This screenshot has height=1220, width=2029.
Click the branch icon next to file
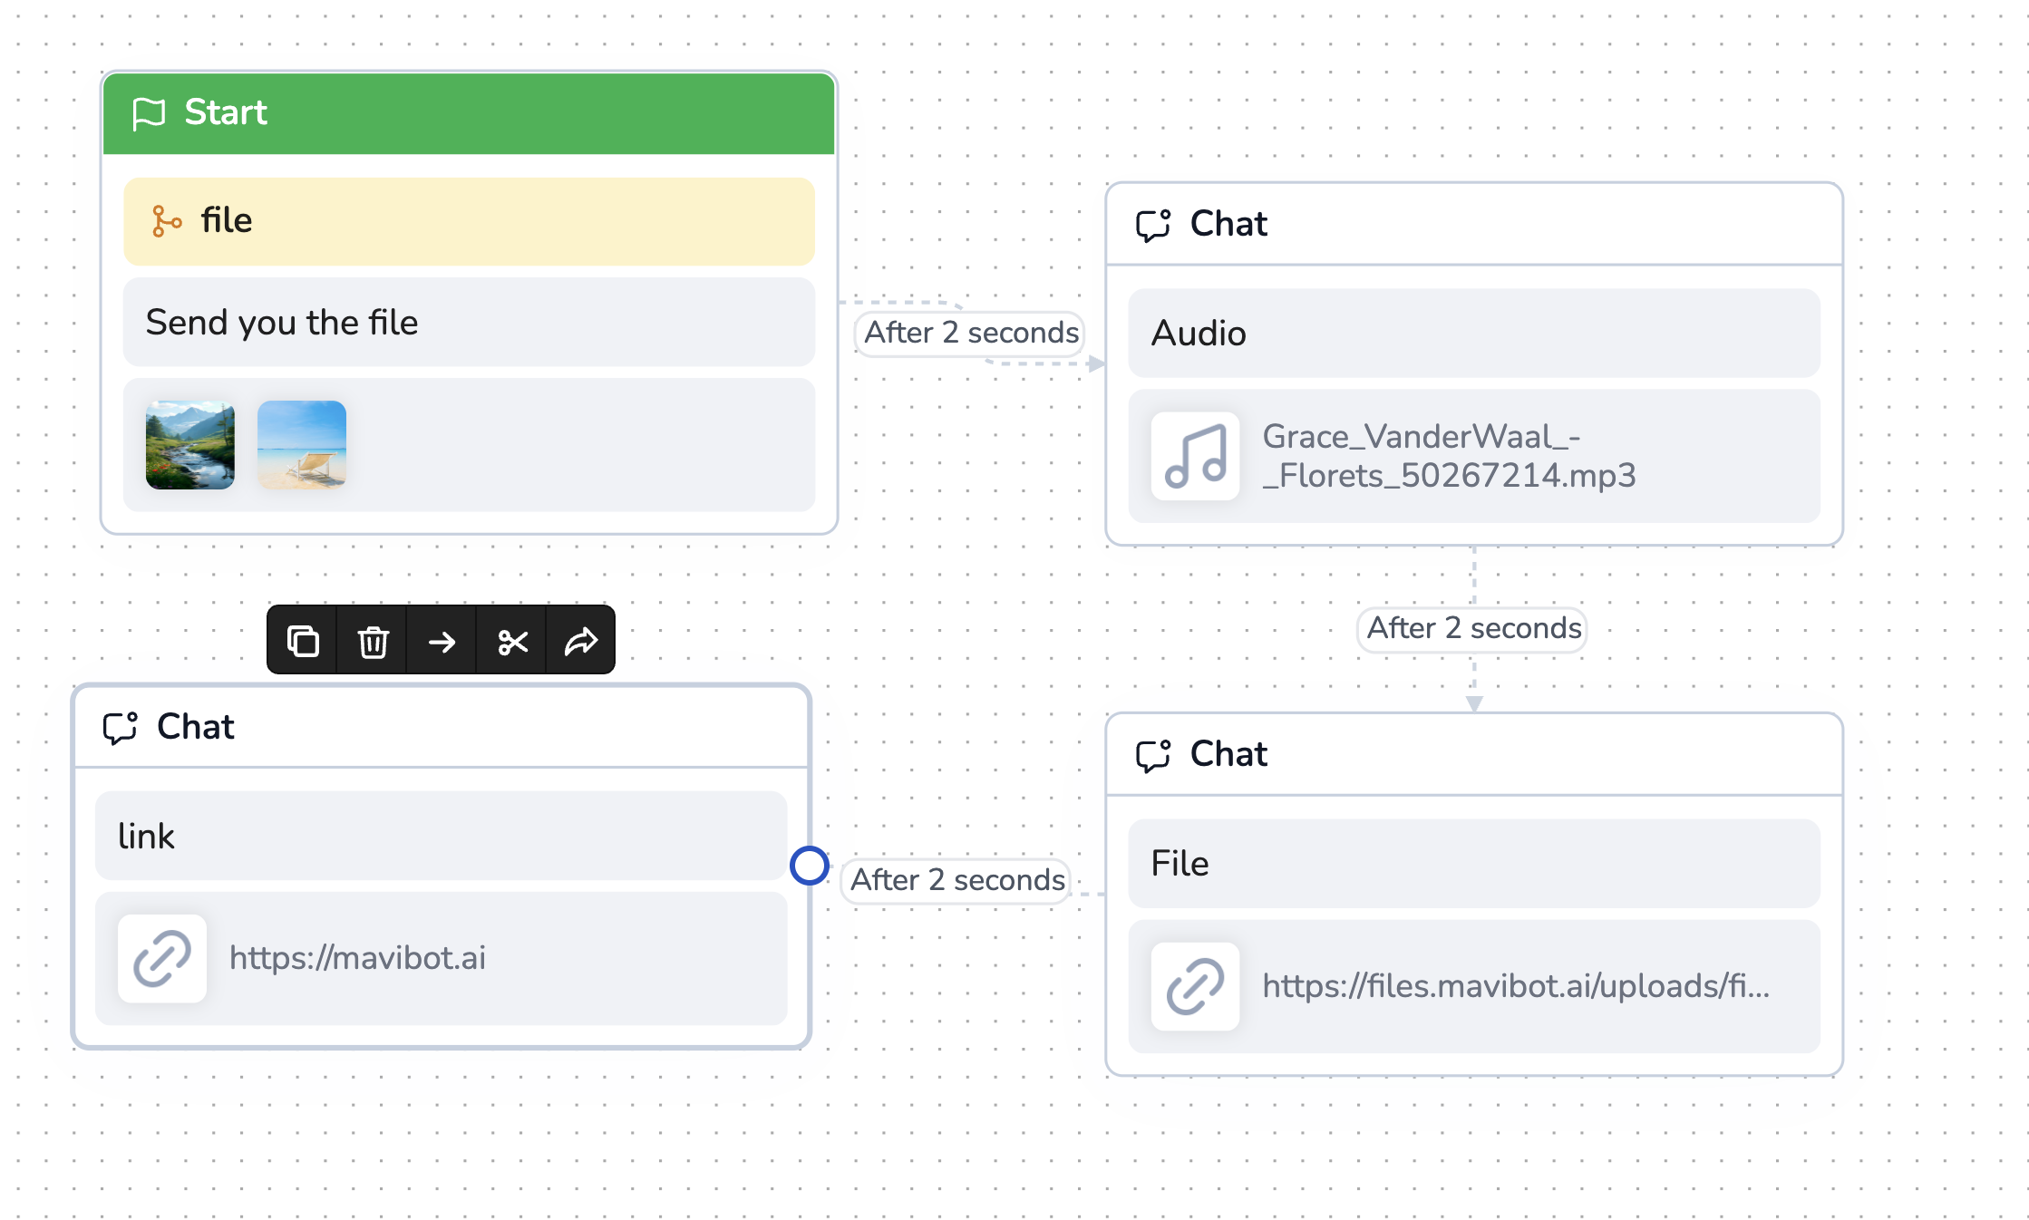point(166,221)
